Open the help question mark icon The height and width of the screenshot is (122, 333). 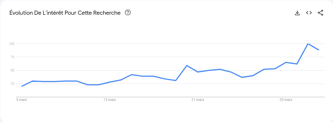click(128, 13)
